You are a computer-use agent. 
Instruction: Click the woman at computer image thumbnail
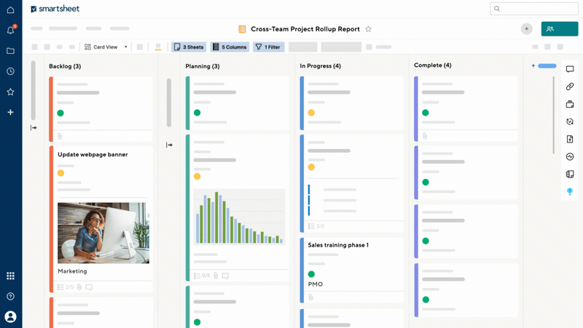[103, 233]
